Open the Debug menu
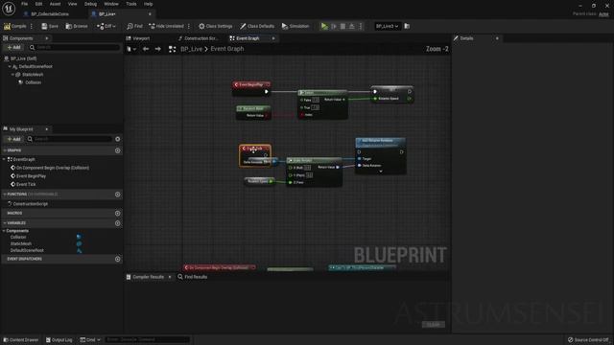This screenshot has width=614, height=345. point(90,4)
